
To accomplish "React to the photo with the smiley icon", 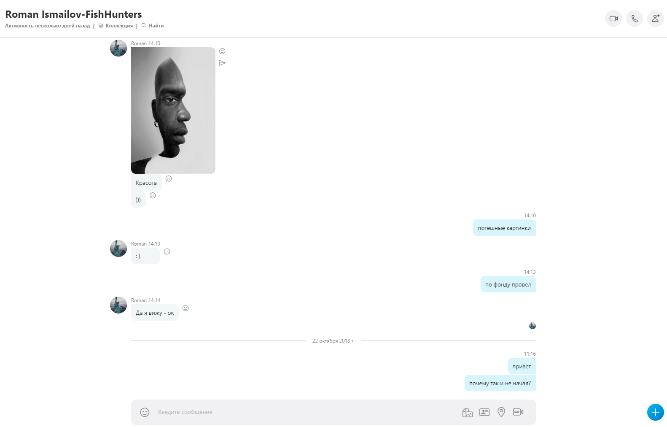I will [222, 51].
